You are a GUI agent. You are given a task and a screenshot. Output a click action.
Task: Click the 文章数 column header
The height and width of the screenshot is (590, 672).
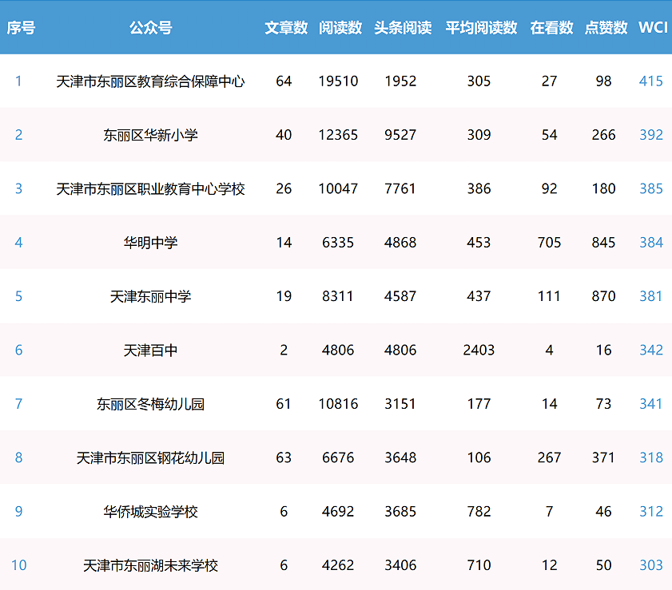[x=286, y=28]
